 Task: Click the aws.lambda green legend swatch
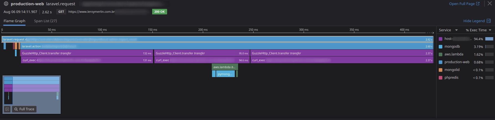(x=441, y=55)
